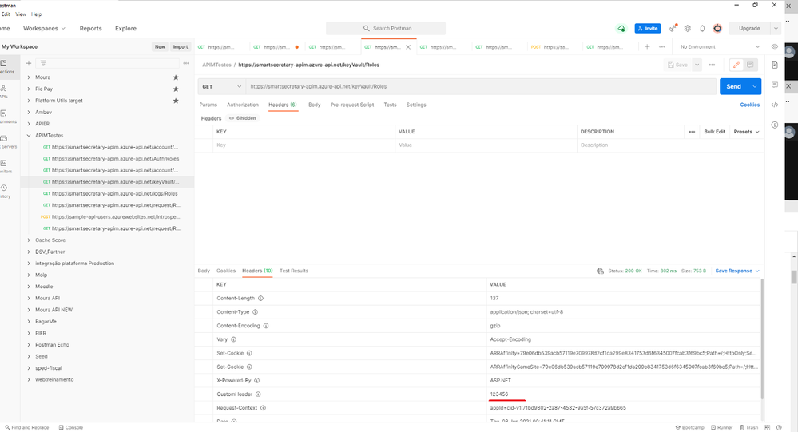
Task: Open the Presets dropdown
Action: pos(746,132)
